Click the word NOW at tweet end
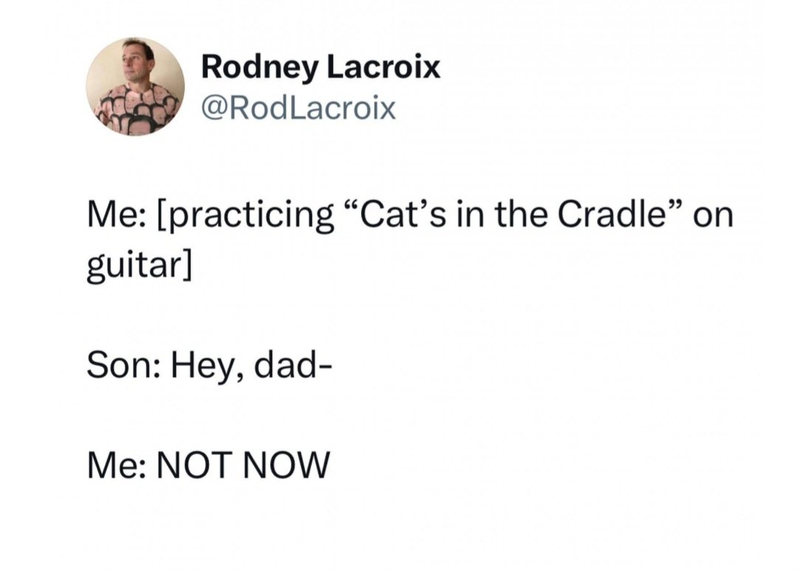797x571 pixels. tap(287, 465)
